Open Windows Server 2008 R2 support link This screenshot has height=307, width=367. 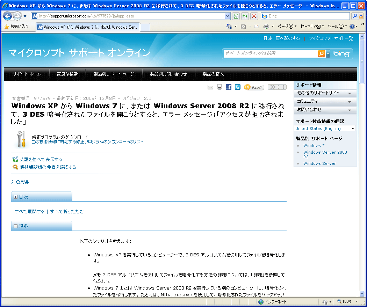[x=325, y=155]
